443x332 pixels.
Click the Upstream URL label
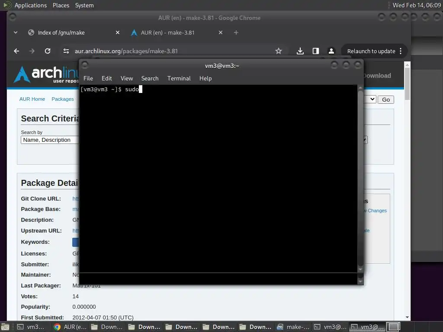[x=41, y=231]
